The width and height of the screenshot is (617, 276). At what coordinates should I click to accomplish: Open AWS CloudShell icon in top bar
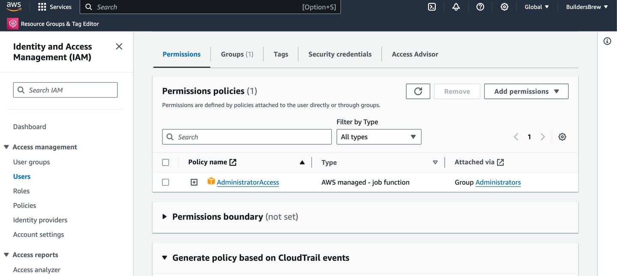click(432, 7)
